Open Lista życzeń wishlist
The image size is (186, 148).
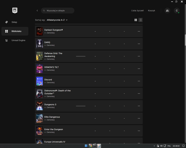click(x=137, y=10)
